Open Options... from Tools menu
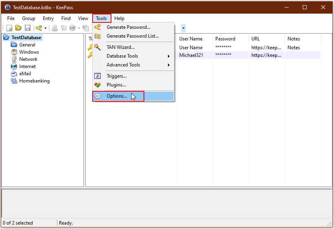Image resolution: width=334 pixels, height=229 pixels. click(134, 96)
